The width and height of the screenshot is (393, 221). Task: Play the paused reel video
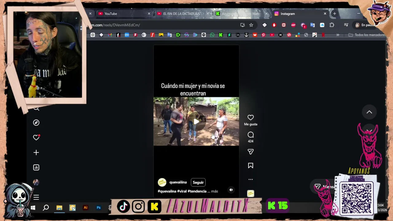(196, 122)
